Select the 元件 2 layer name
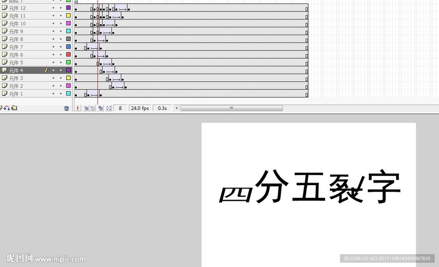 pyautogui.click(x=16, y=86)
